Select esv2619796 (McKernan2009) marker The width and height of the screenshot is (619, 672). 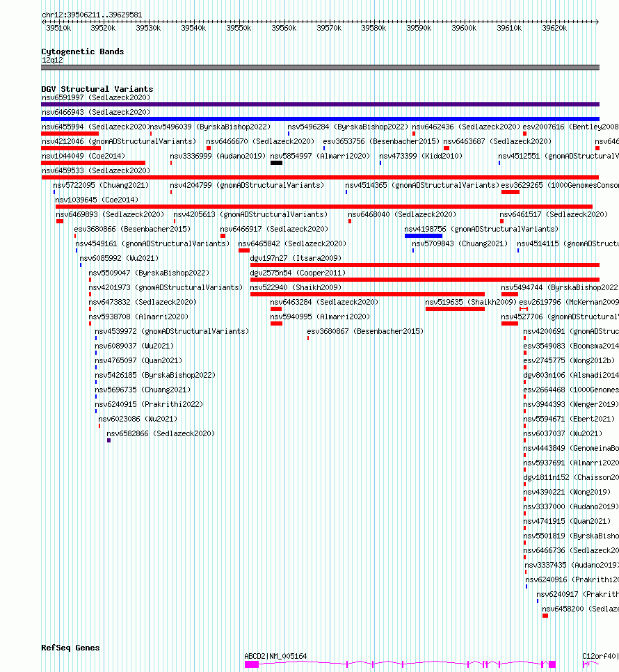[524, 309]
